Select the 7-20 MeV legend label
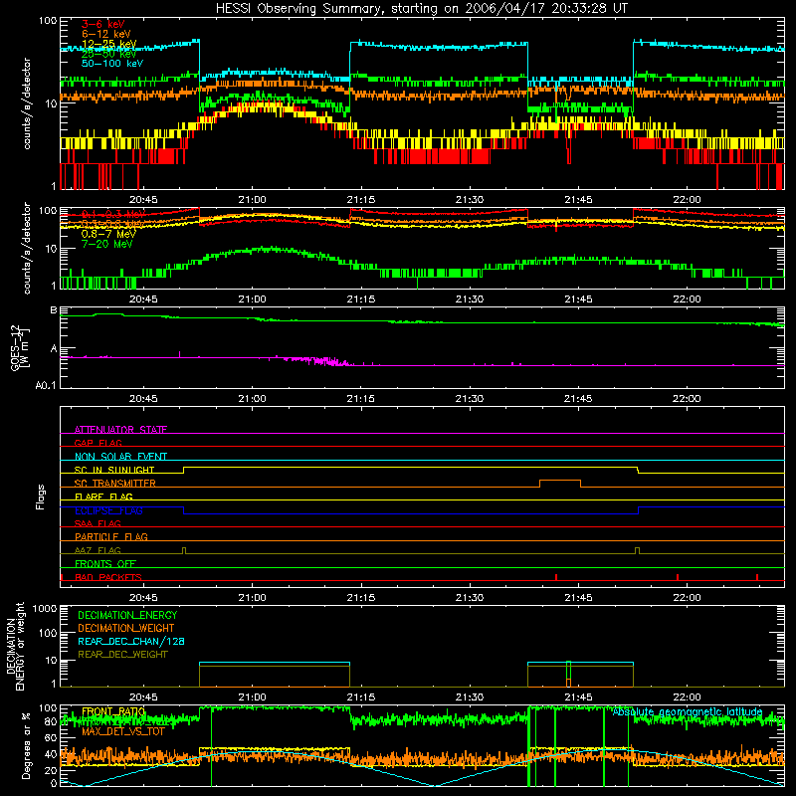796x796 pixels. click(x=106, y=244)
